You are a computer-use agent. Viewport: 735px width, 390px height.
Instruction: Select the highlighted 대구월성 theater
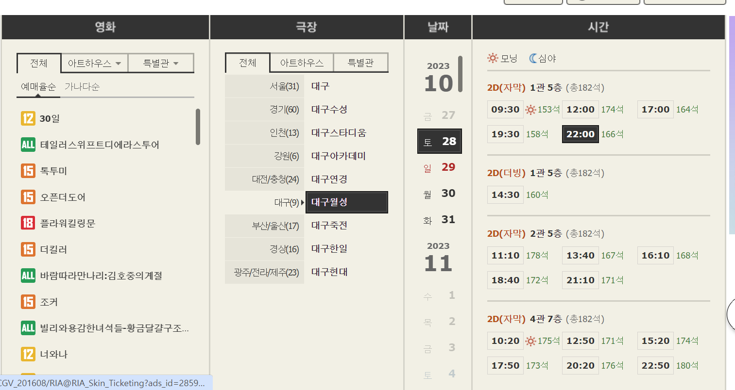(347, 202)
